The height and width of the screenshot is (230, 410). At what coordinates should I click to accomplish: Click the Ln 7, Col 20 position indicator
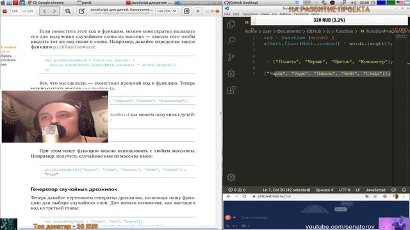286,190
